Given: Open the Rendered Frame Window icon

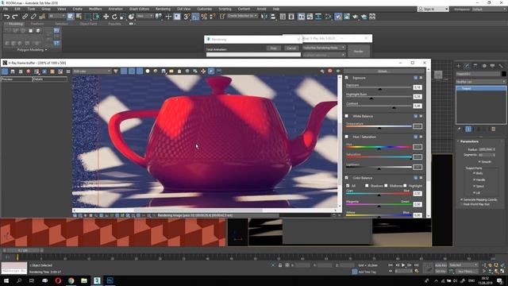Looking at the screenshot, I should [x=347, y=17].
